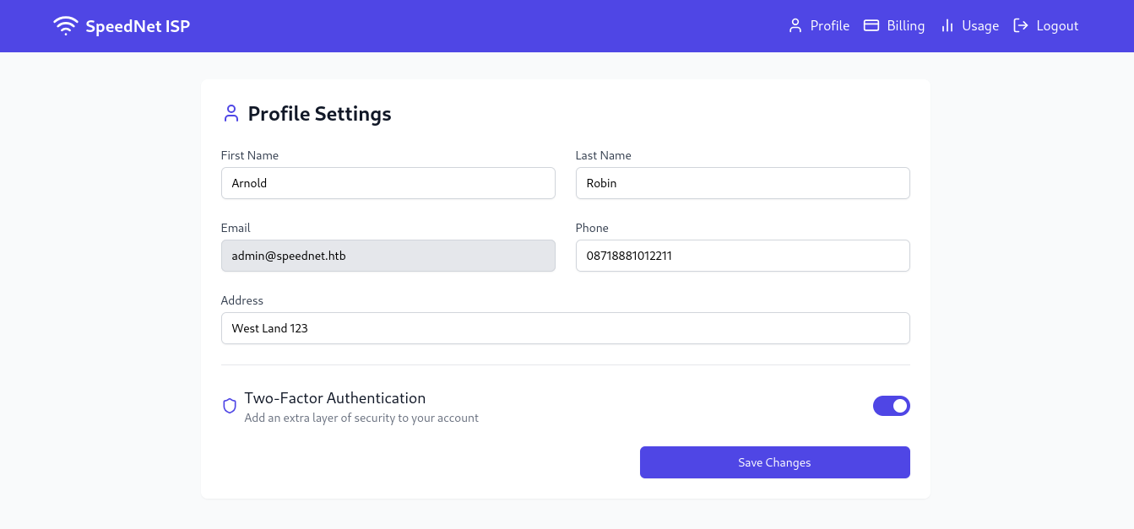Viewport: 1134px width, 529px height.
Task: Click the Two-Factor Authentication label text
Action: [335, 398]
